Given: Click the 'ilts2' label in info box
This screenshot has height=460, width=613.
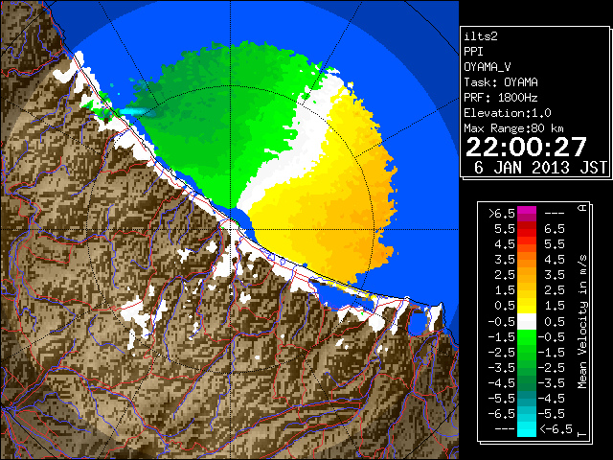Looking at the screenshot, I should coord(481,36).
